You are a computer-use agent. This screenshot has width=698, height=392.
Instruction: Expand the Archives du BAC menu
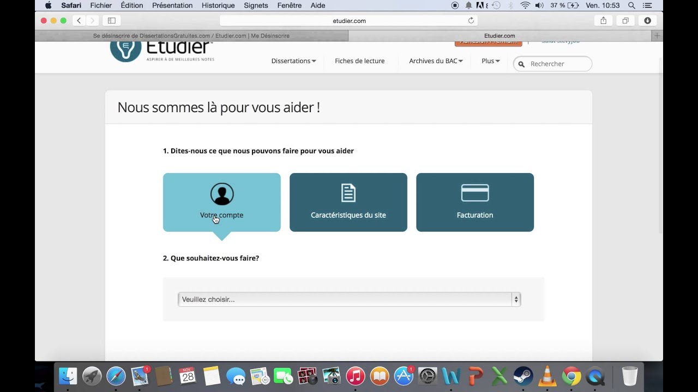pyautogui.click(x=436, y=61)
